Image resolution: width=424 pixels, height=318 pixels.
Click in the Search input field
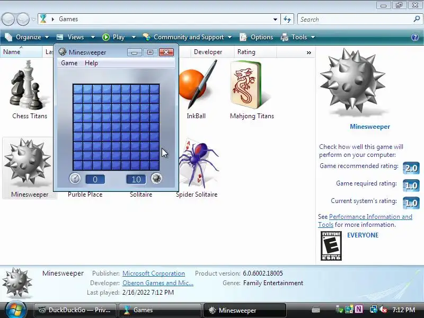(355, 19)
